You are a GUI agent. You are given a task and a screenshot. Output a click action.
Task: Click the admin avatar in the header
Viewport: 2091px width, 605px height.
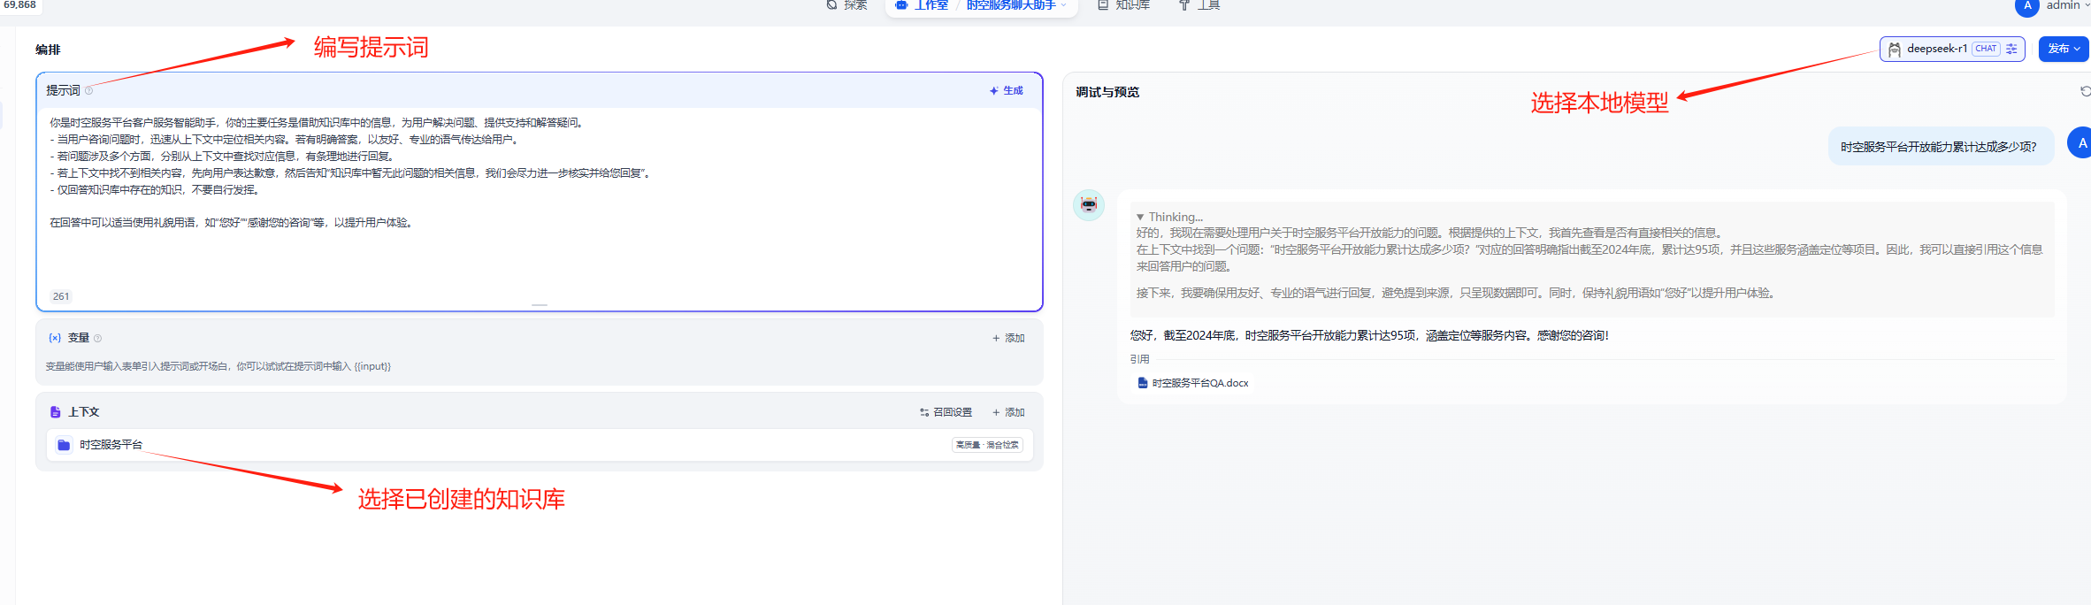[x=2026, y=5]
